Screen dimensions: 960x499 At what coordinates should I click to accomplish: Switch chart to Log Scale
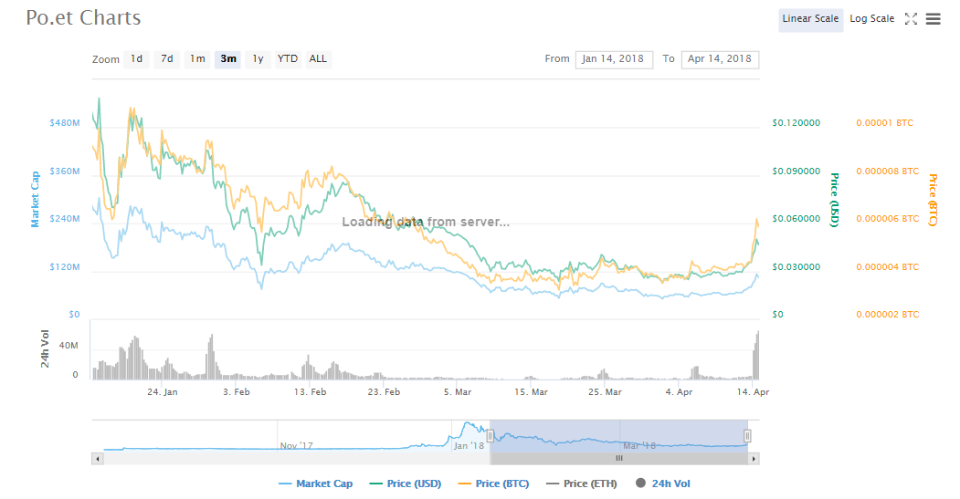click(871, 19)
